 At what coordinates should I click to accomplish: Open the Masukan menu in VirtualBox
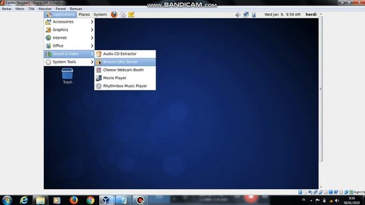tap(45, 9)
